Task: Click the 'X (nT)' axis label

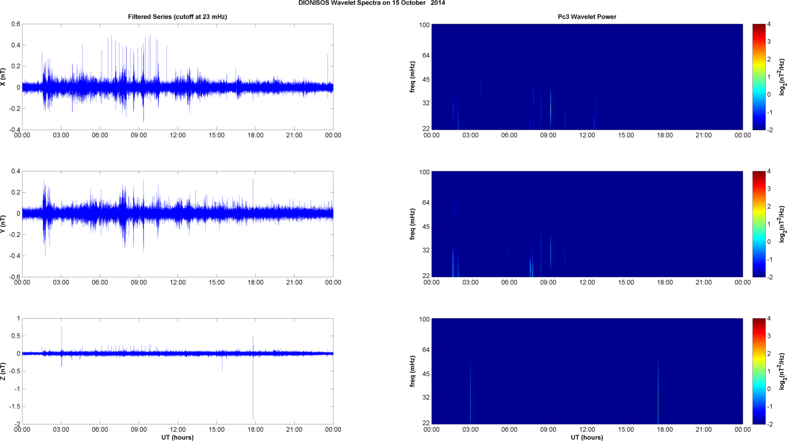Action: pos(4,77)
